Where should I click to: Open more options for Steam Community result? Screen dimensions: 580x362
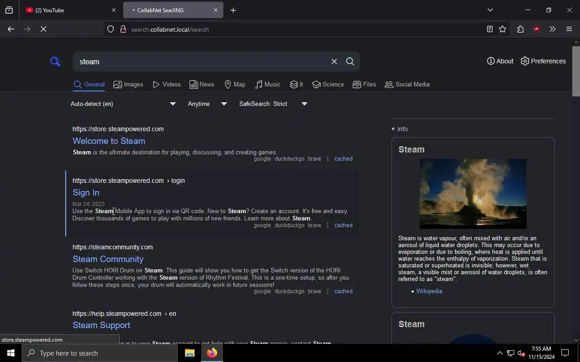click(x=328, y=291)
